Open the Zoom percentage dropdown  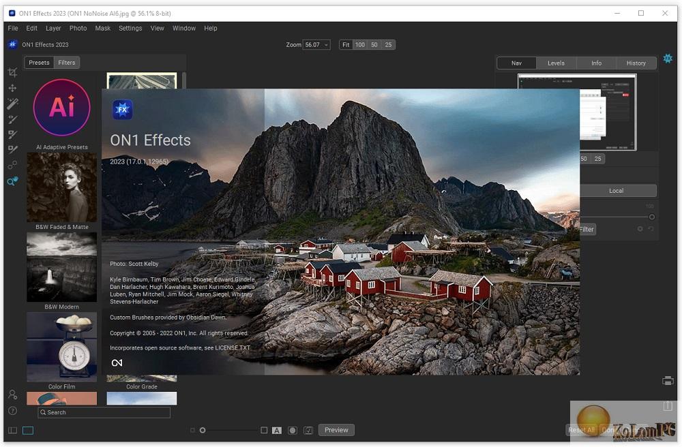click(x=316, y=45)
